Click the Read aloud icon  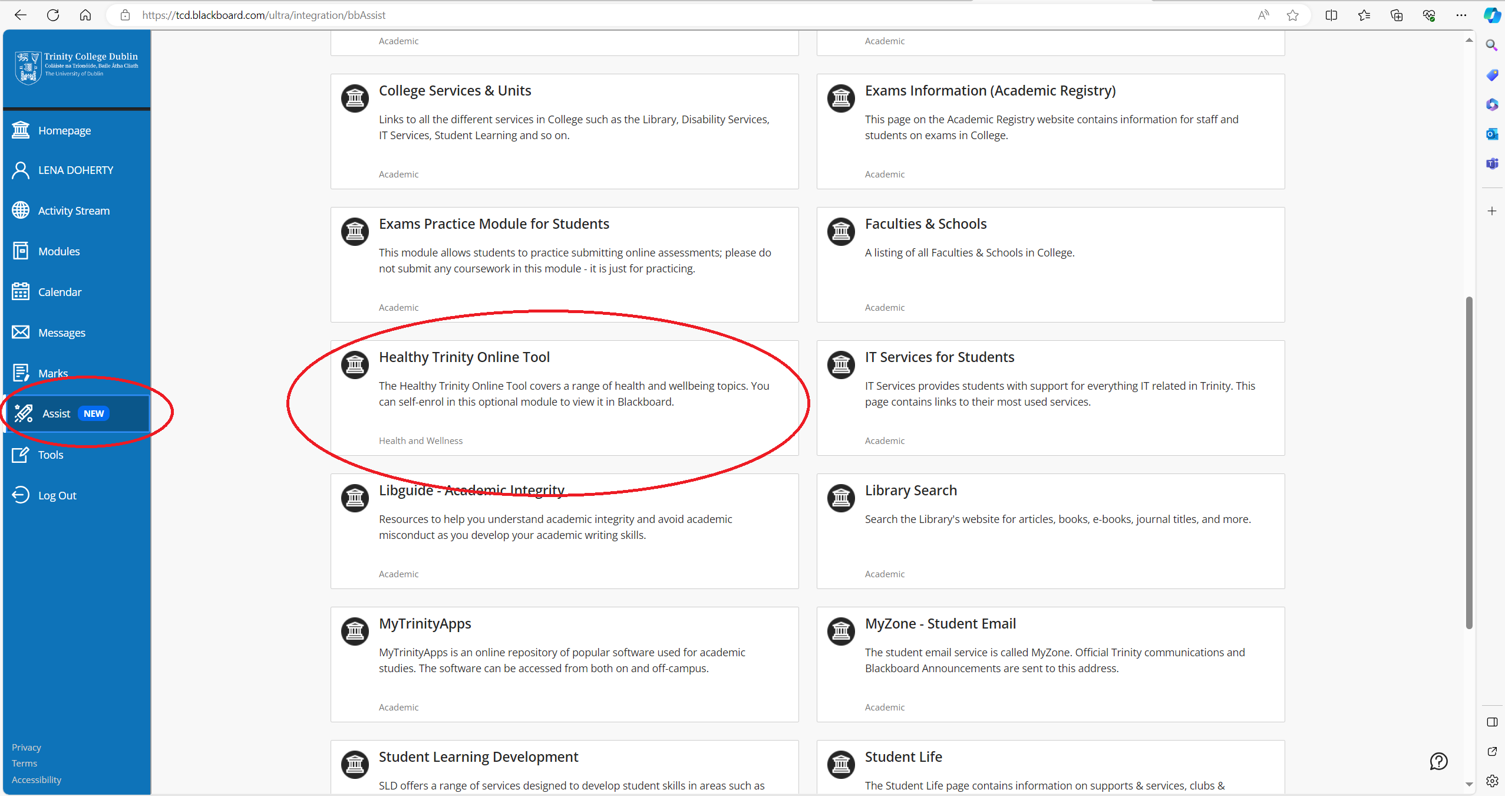point(1263,15)
